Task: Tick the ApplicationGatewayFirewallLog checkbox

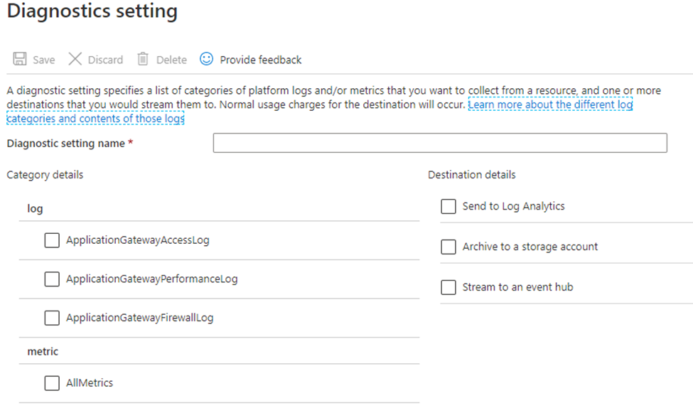Action: pos(52,318)
